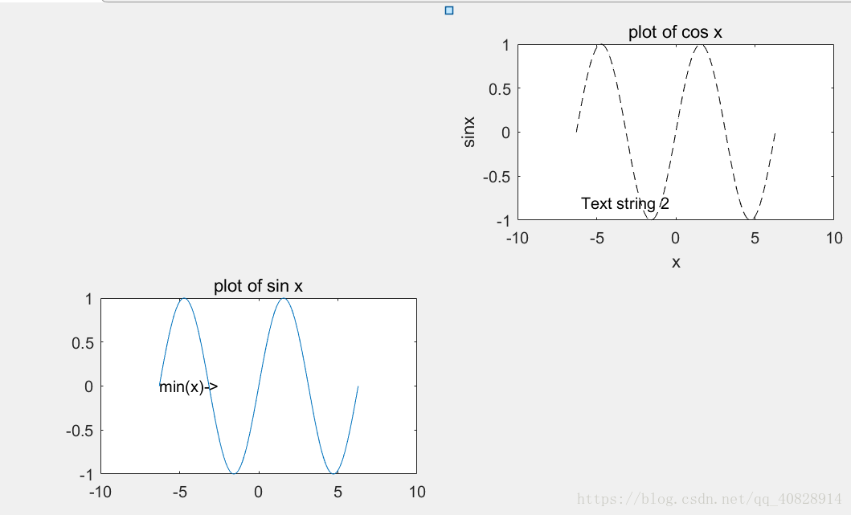Select y-axis tick "-0.5" of sin plot
The image size is (851, 515).
point(80,431)
